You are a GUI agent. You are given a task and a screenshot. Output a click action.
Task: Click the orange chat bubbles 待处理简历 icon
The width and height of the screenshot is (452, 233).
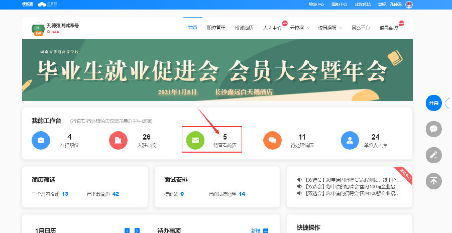272,141
